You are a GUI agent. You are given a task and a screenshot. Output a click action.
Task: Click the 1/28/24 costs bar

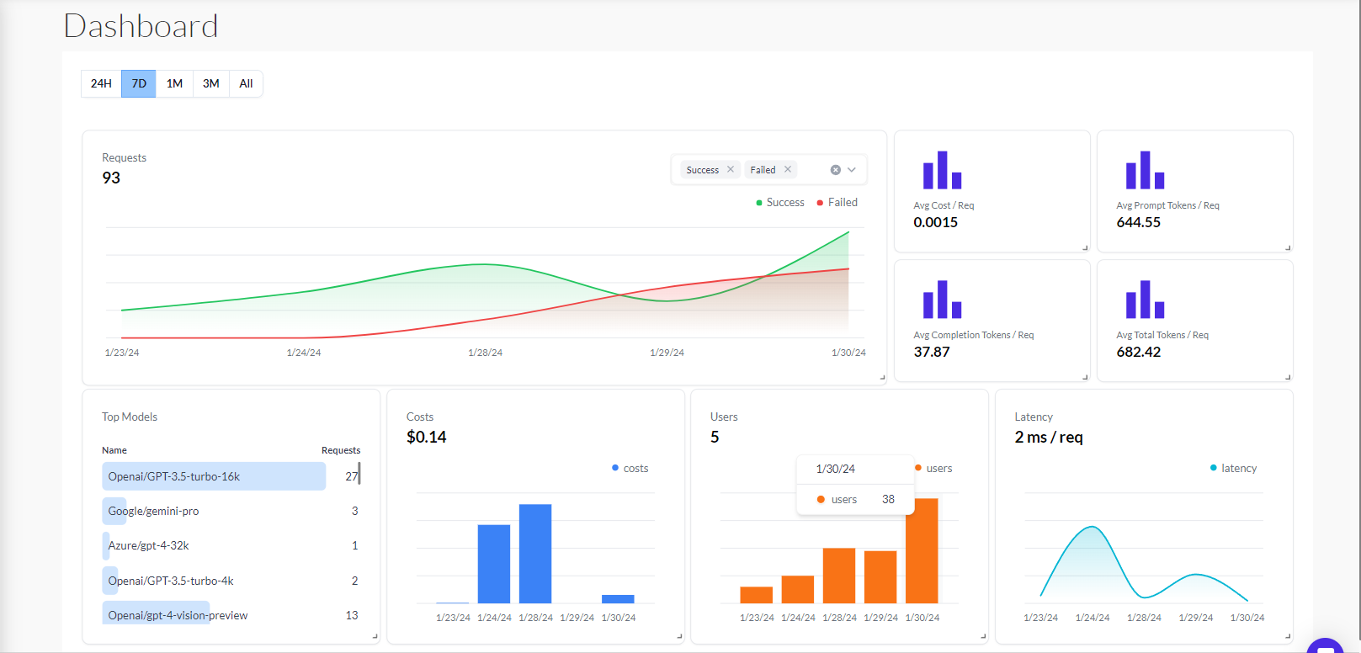pyautogui.click(x=535, y=554)
